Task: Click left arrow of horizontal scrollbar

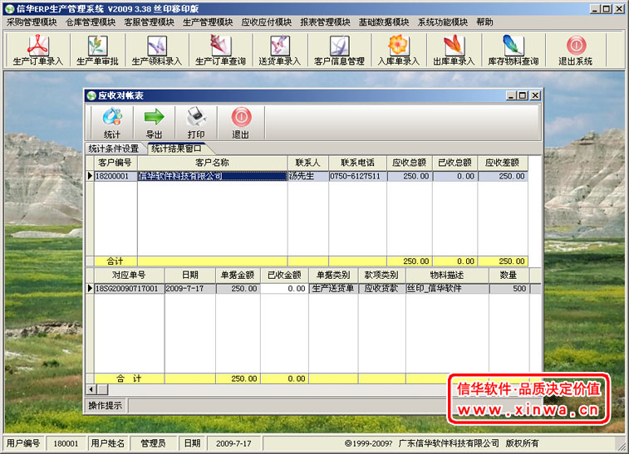Action: [x=91, y=389]
